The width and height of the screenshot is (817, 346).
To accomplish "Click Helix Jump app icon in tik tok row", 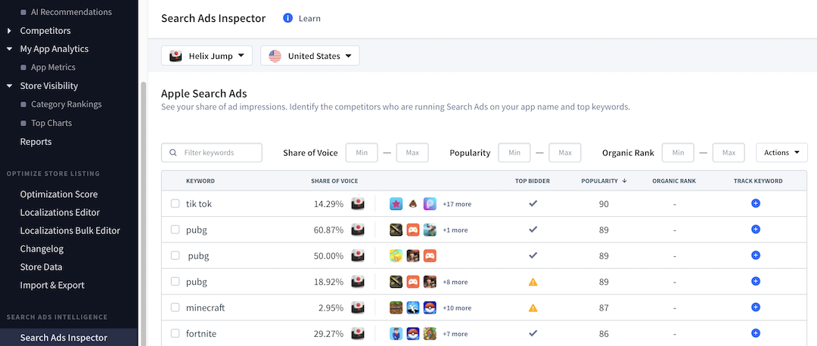I will coord(357,204).
